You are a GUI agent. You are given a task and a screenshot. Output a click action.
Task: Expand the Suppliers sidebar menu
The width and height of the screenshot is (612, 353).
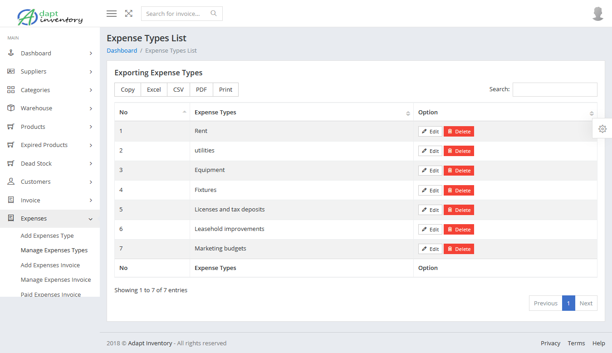91,72
